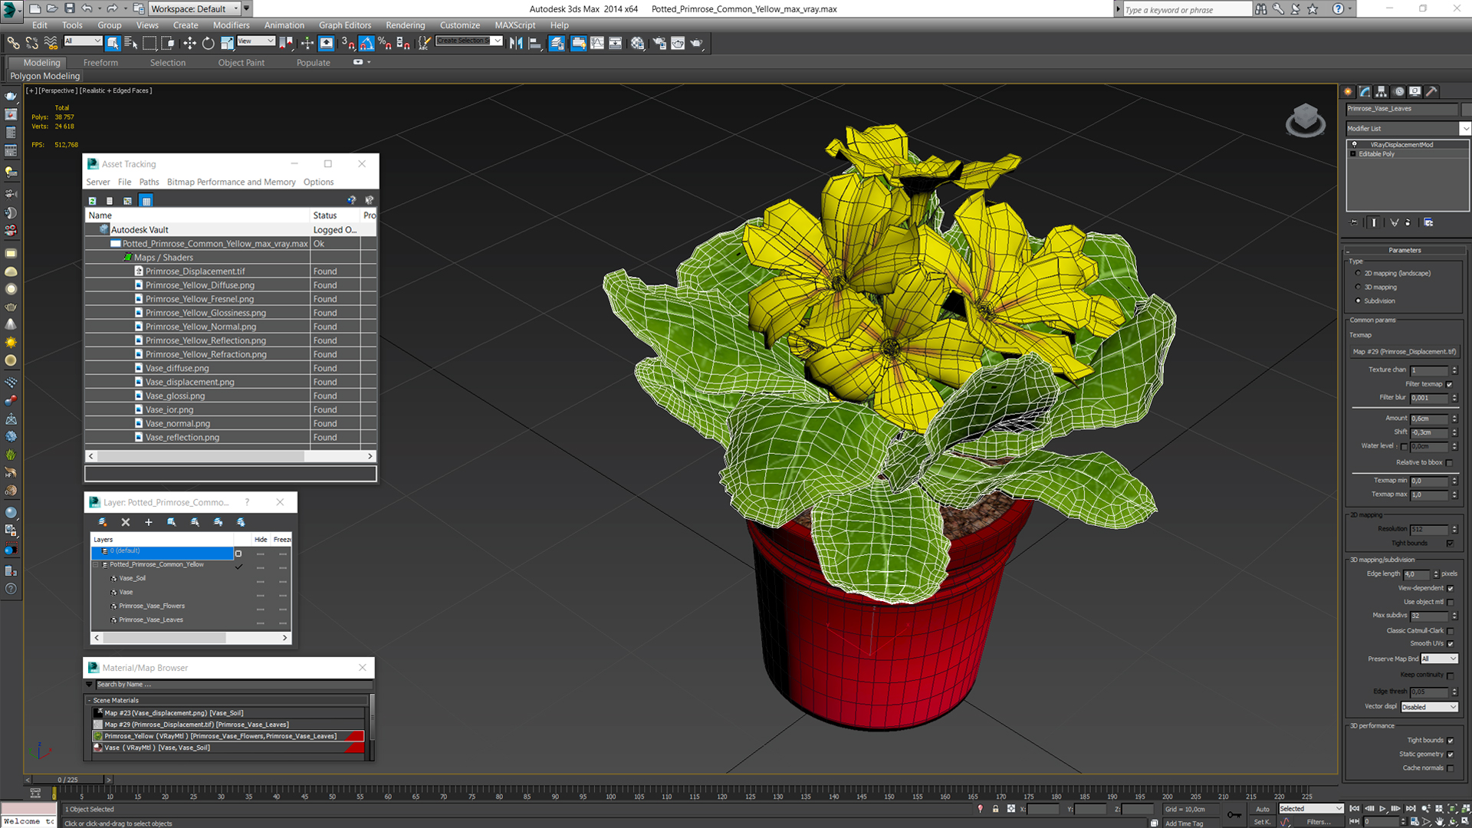Activate the Select Object tool
Image resolution: width=1472 pixels, height=828 pixels.
click(x=113, y=43)
